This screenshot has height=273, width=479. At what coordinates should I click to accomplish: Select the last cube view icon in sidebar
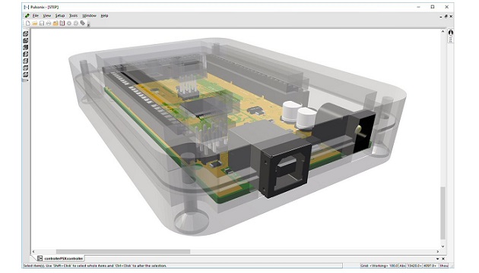(26, 74)
